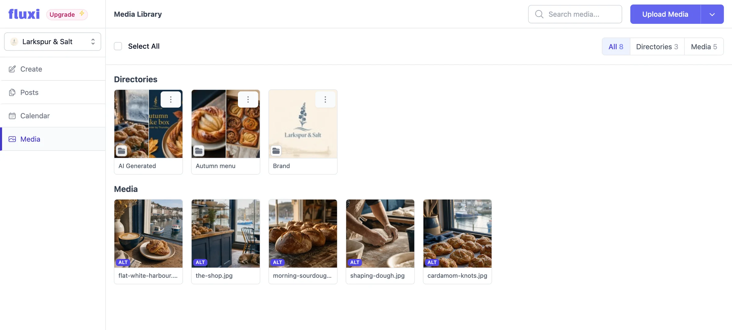732x330 pixels.
Task: Click the Posts documents icon in sidebar
Action: coord(12,92)
